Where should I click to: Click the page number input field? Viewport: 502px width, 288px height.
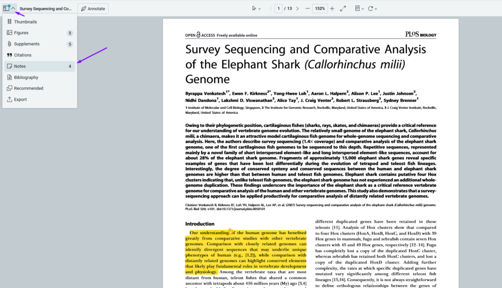click(x=278, y=8)
